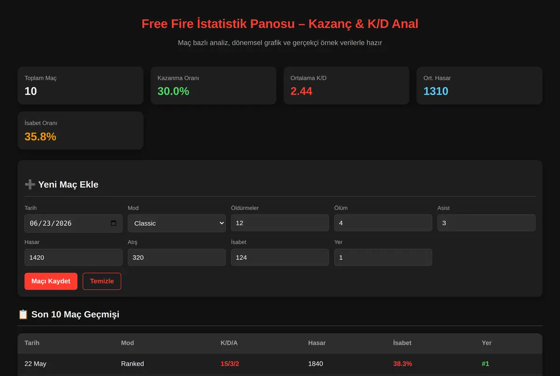
Task: Click the #1 placement cell
Action: 485,364
